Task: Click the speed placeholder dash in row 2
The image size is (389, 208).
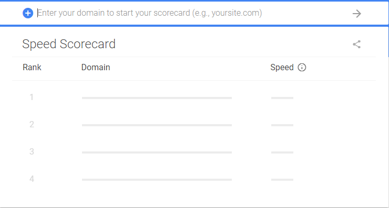Action: (x=282, y=125)
